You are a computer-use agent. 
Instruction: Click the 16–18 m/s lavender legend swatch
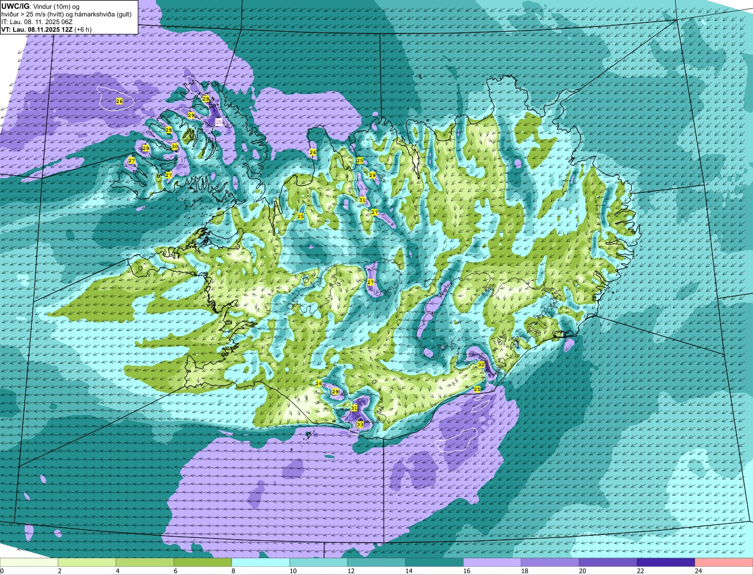[493, 562]
